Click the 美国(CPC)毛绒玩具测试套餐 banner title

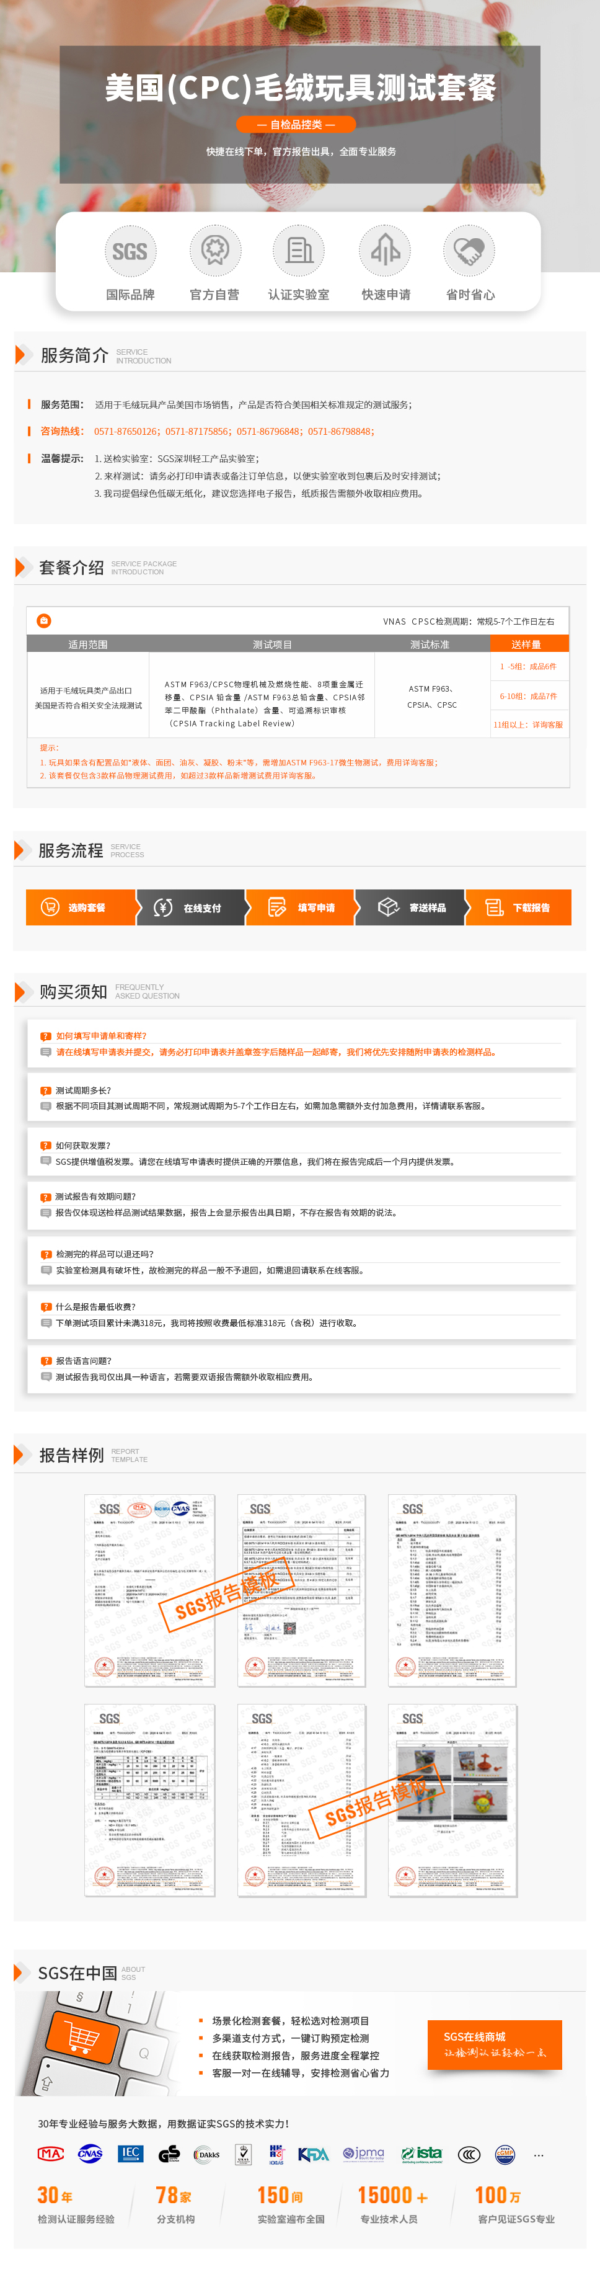[300, 87]
